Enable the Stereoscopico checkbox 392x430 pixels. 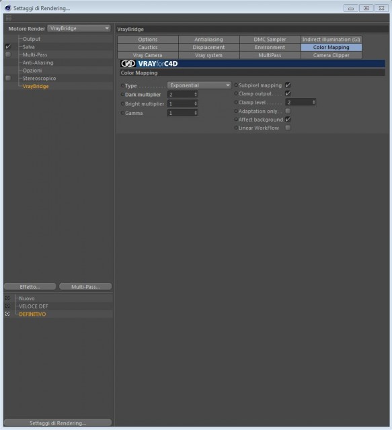(x=8, y=78)
